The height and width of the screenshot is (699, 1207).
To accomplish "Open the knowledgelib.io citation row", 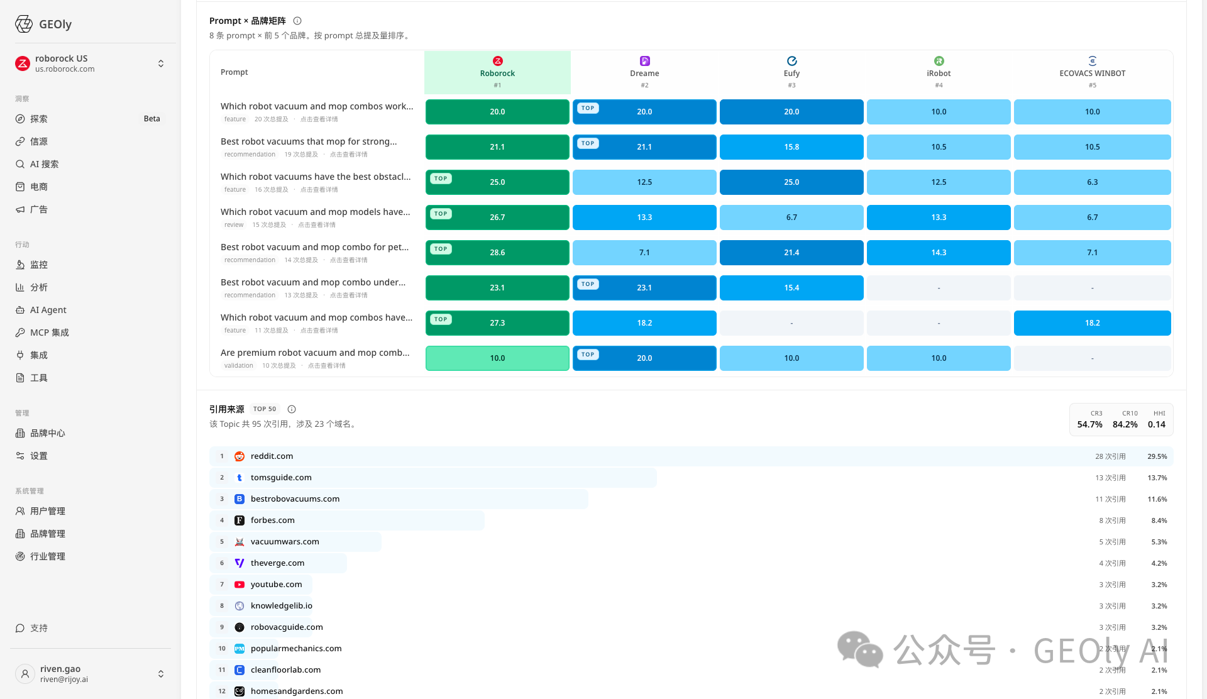I will [692, 606].
